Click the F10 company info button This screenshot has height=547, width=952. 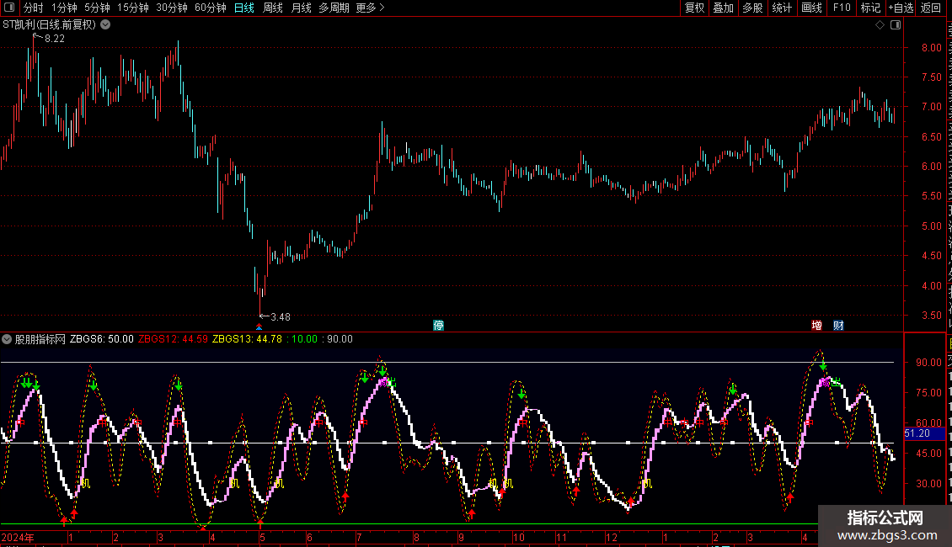842,8
